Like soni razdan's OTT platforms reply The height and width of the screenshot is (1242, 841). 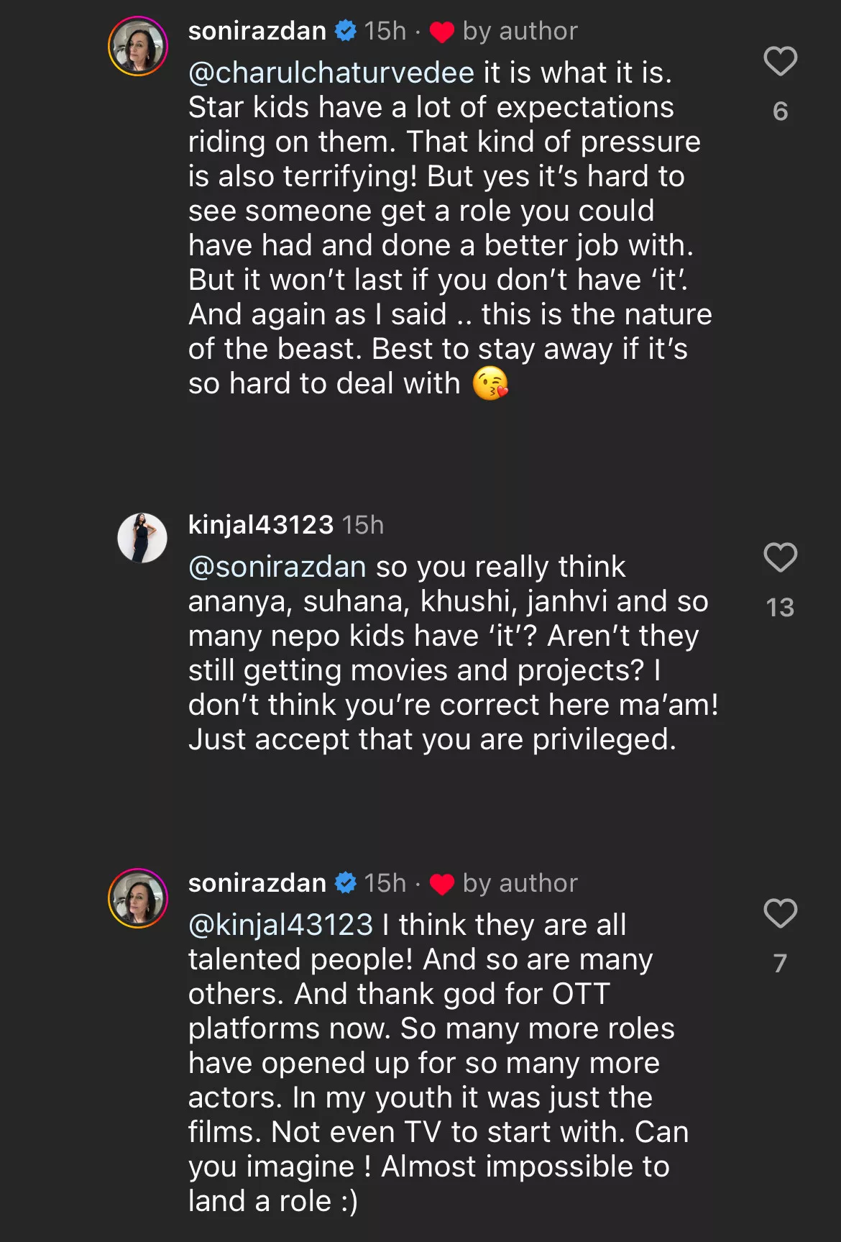pos(780,913)
